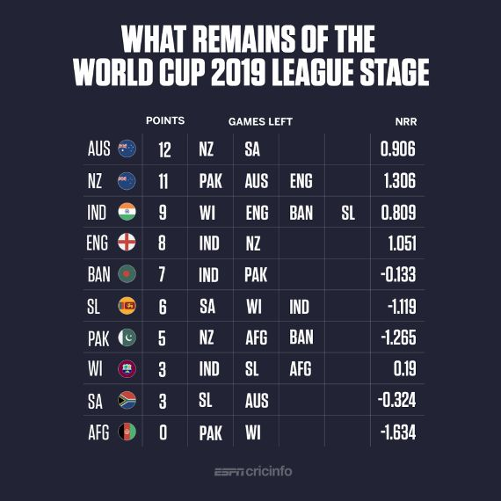The image size is (501, 501).
Task: Click the AFG team label
Action: click(98, 432)
